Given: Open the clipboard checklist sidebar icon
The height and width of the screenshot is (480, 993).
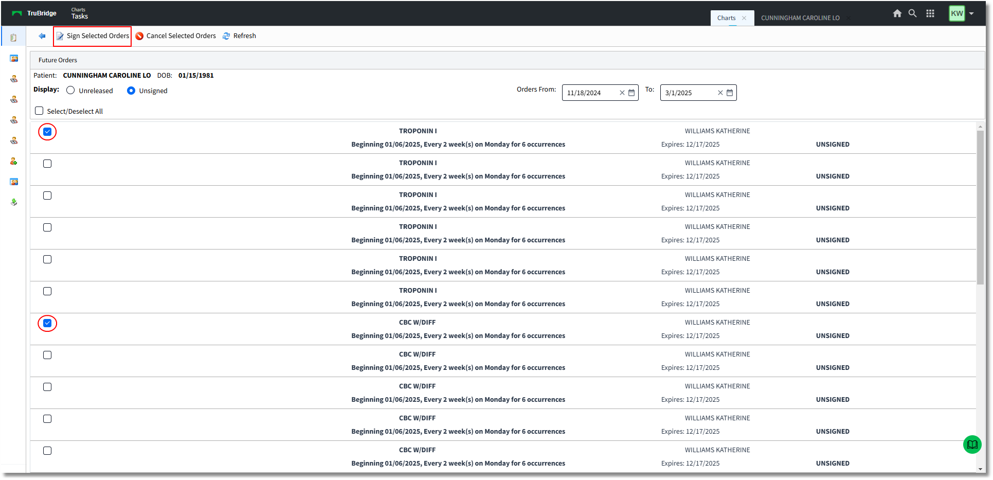Looking at the screenshot, I should click(x=14, y=38).
